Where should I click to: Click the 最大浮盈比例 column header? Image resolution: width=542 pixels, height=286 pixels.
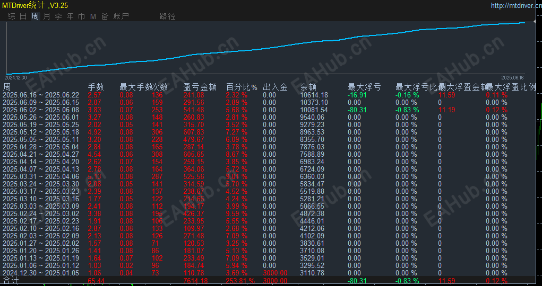(511, 87)
